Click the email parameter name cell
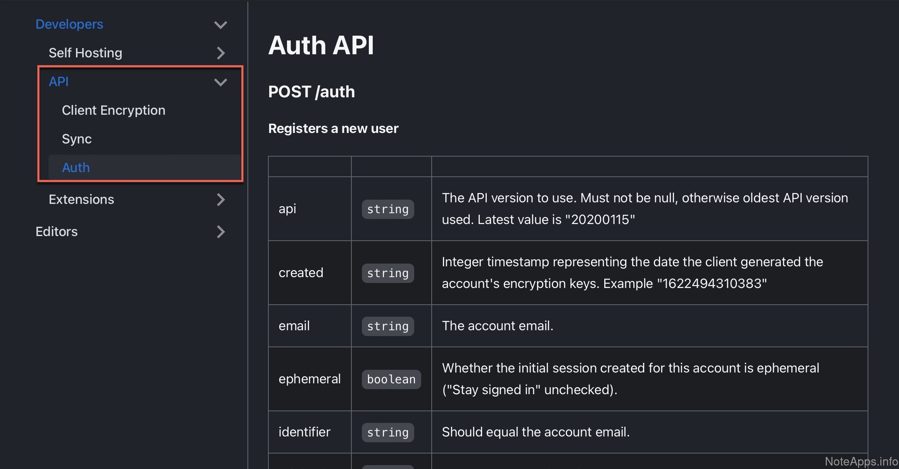 (294, 326)
